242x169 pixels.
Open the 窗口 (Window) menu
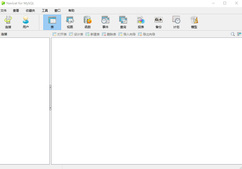[x=58, y=10]
